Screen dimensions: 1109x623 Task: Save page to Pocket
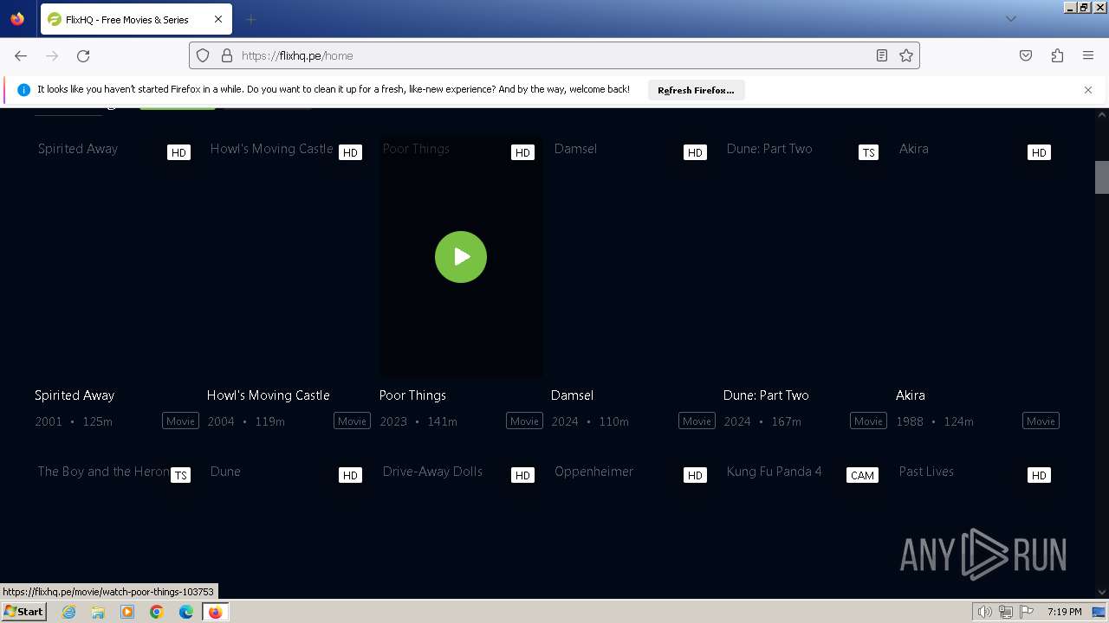coord(1026,55)
